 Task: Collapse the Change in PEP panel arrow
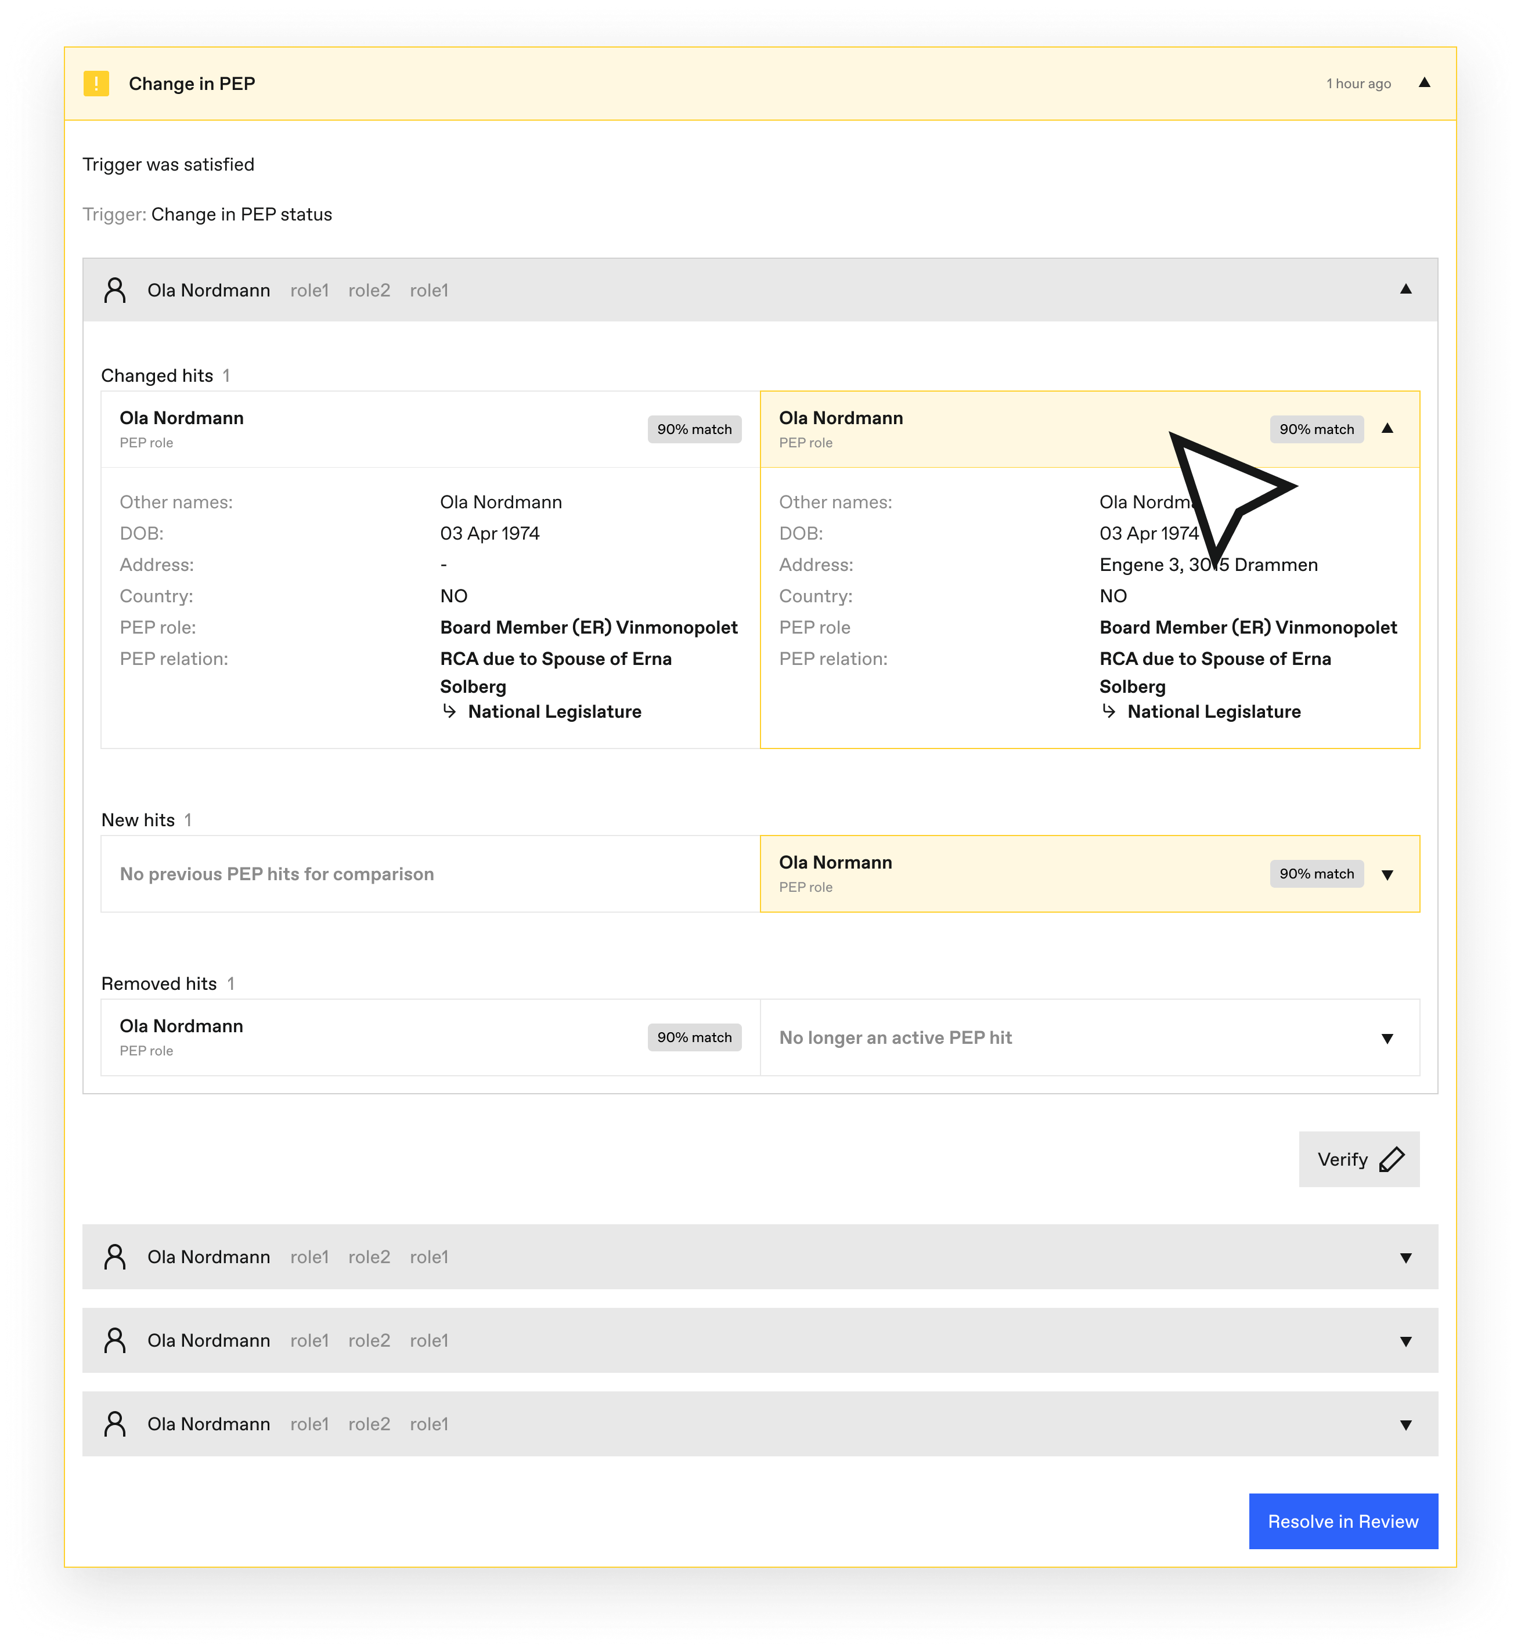(1424, 82)
